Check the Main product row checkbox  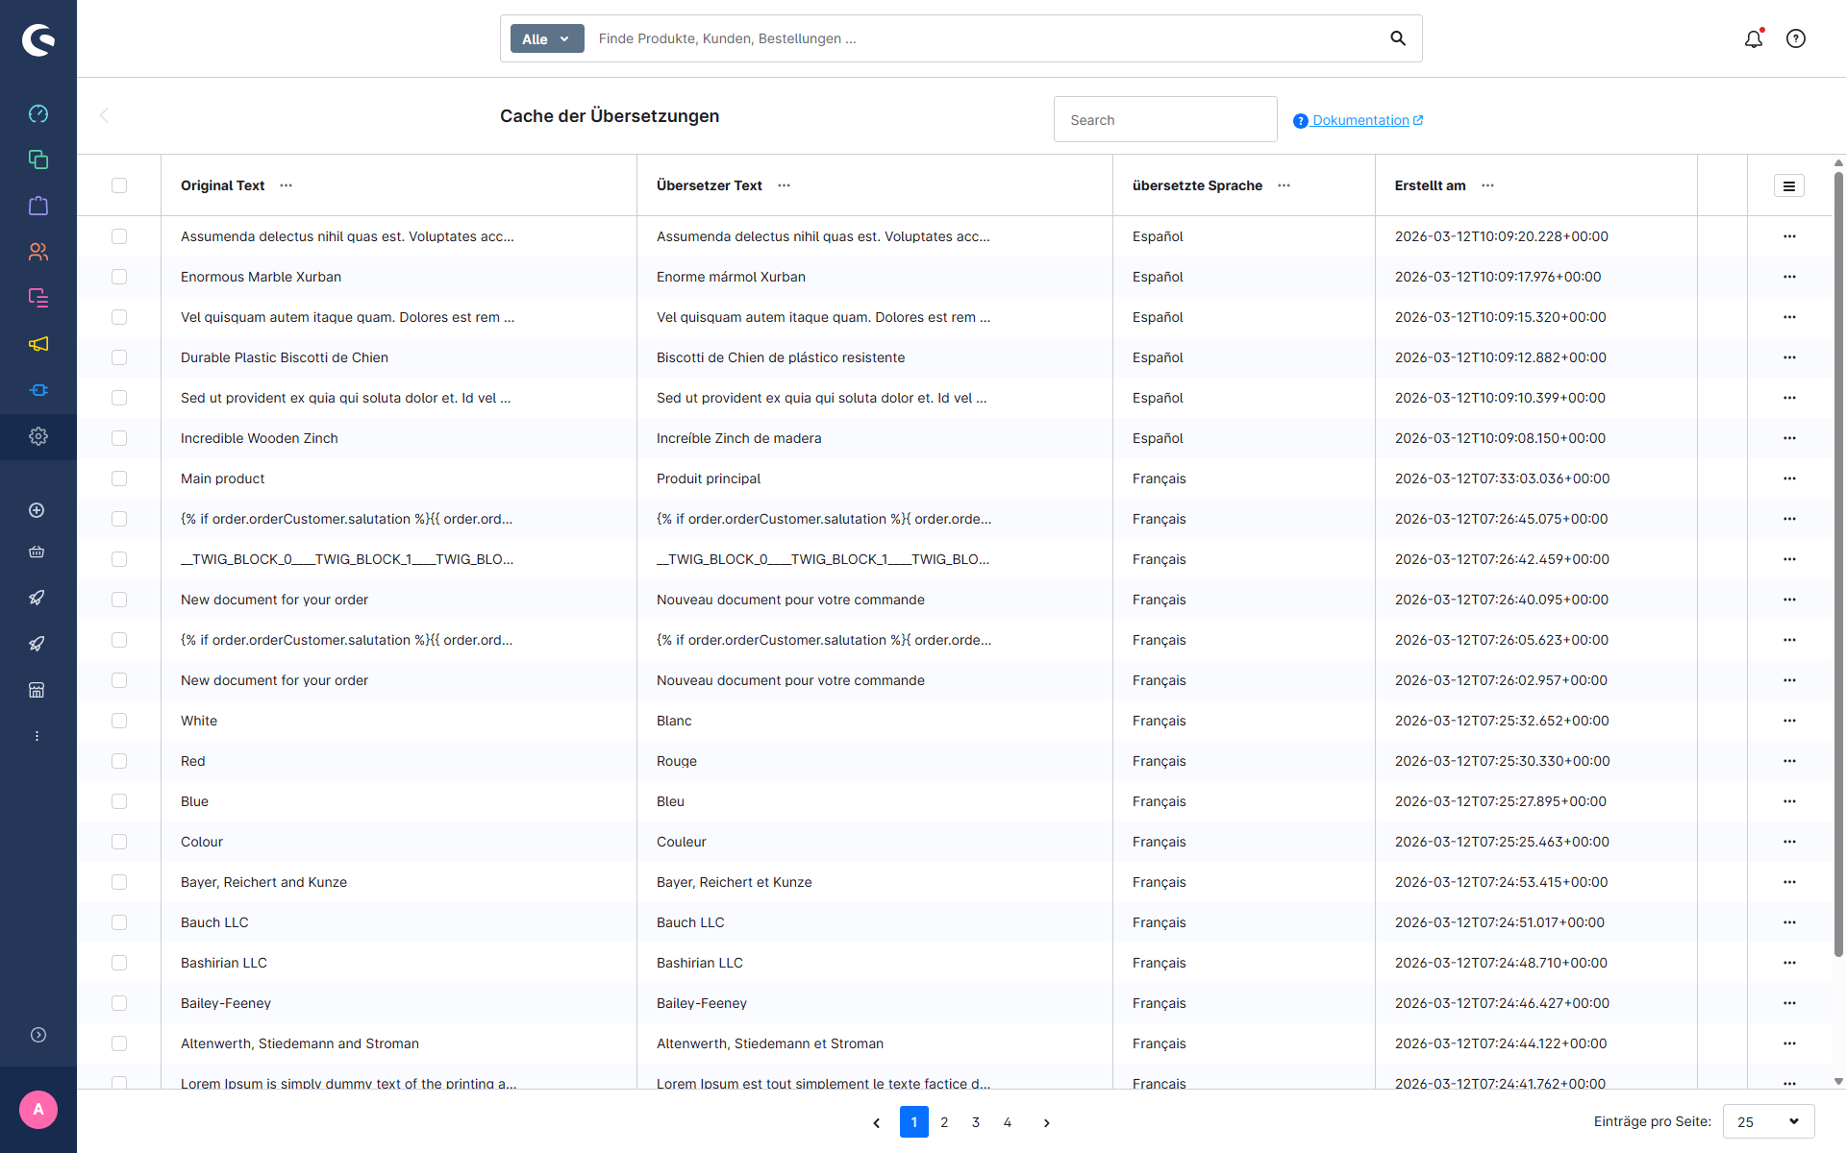pyautogui.click(x=119, y=478)
